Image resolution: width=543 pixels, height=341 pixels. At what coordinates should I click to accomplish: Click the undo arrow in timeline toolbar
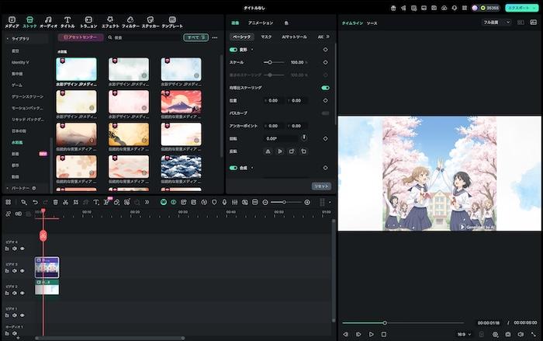tap(35, 202)
